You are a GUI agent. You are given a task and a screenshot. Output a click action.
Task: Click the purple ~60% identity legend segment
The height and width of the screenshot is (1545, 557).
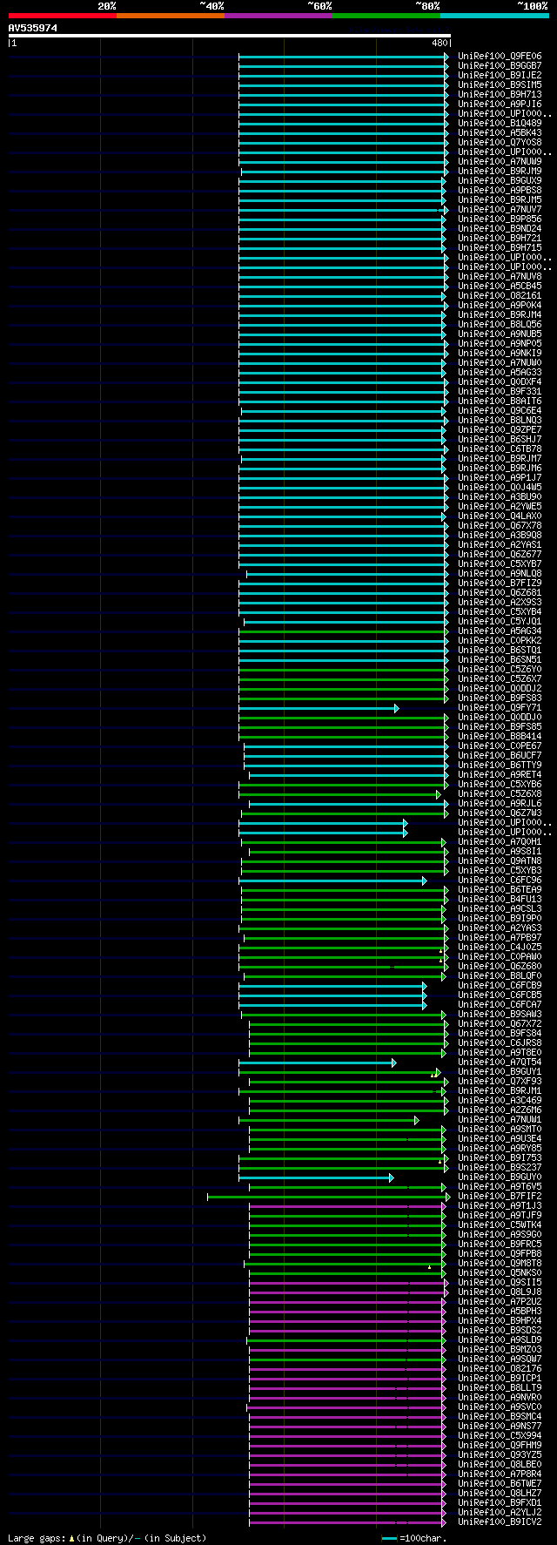click(278, 16)
